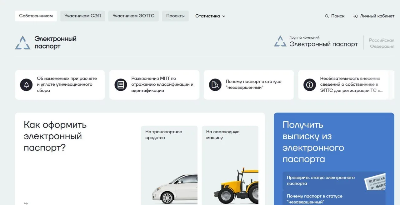Open the Собственникам tab
400x205 pixels.
[36, 16]
